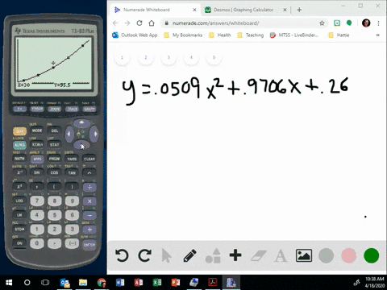
Task: Click calculator number 7 key
Action: coord(37,201)
